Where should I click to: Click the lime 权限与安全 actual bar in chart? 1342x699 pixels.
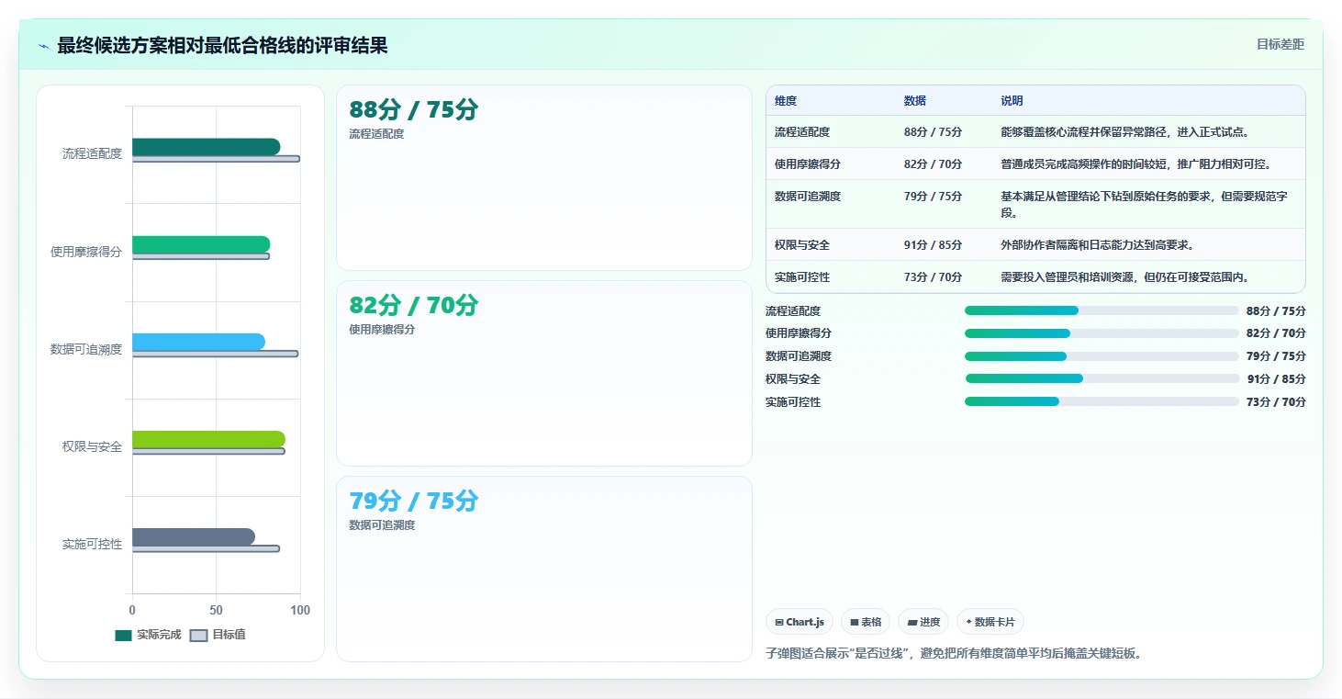pyautogui.click(x=208, y=439)
